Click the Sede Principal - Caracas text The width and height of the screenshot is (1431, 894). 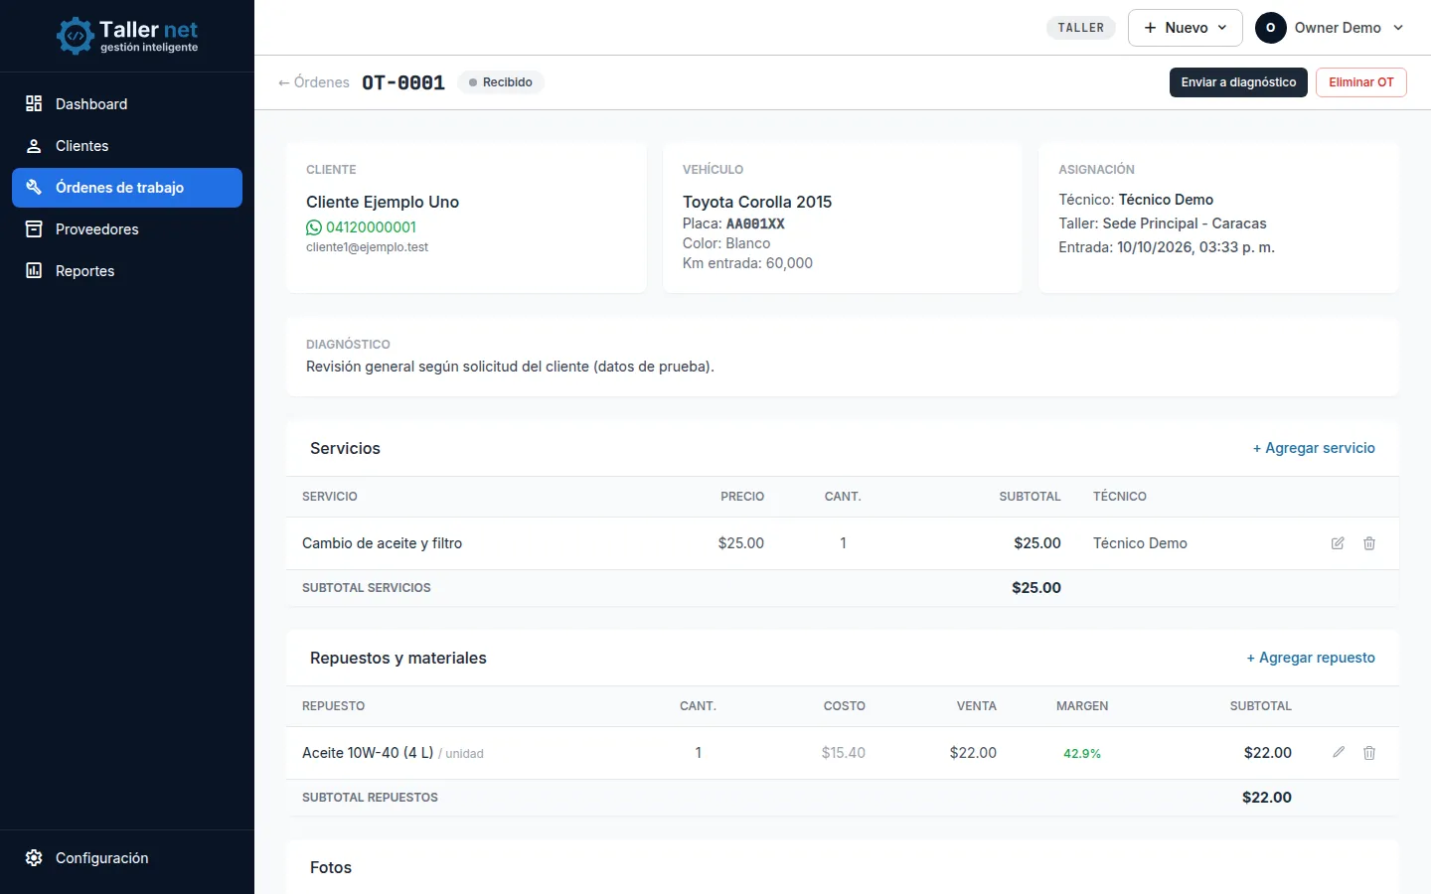coord(1185,223)
